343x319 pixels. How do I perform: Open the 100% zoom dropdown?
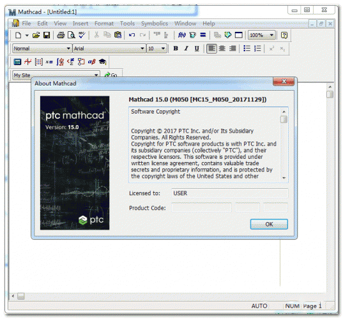point(271,35)
